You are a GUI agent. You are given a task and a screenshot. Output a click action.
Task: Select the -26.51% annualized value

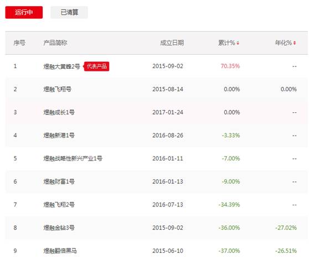point(286,251)
